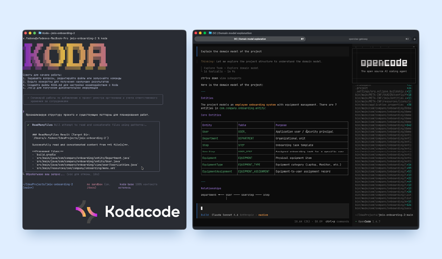The width and height of the screenshot is (442, 259).
Task: Select the Domain model explanation tab
Action: (x=250, y=39)
